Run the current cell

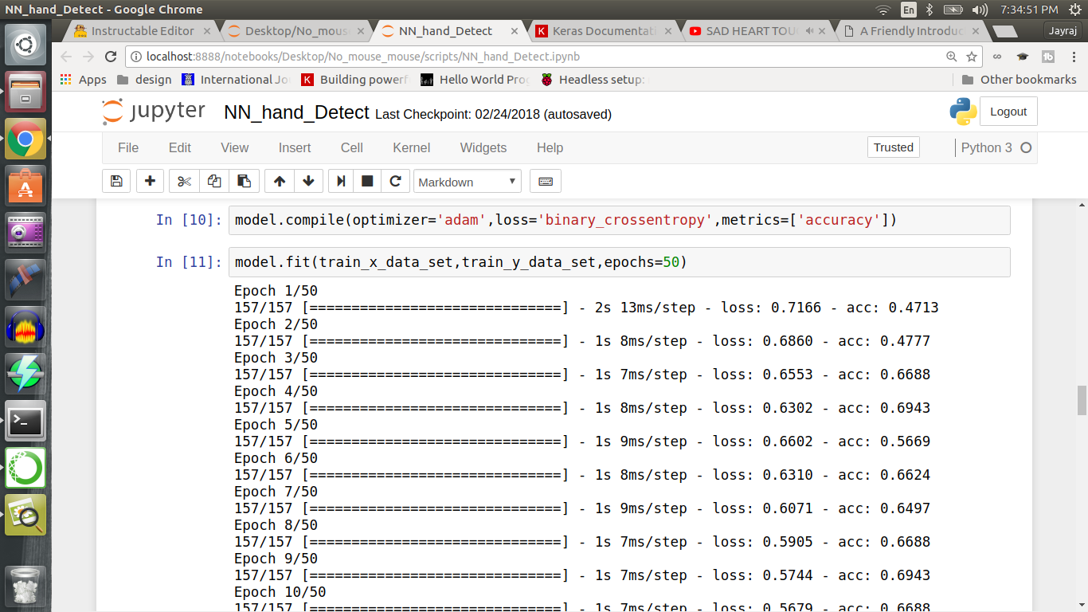coord(341,181)
